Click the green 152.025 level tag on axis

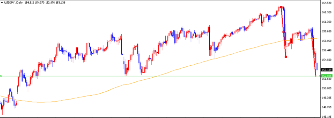point(327,76)
